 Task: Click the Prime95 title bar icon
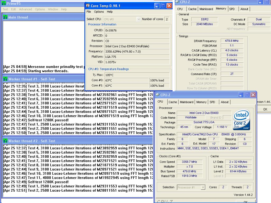coord(3,3)
